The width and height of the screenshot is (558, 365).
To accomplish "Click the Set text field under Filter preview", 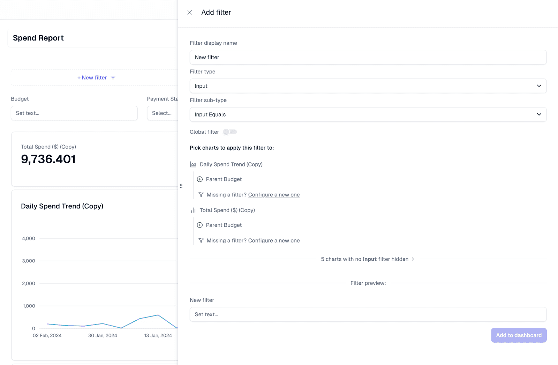I will tap(368, 314).
